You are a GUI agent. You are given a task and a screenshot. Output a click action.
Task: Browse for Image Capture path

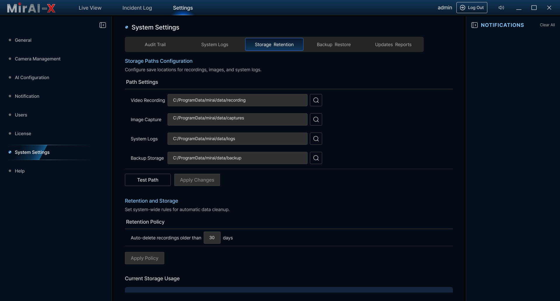pyautogui.click(x=316, y=119)
